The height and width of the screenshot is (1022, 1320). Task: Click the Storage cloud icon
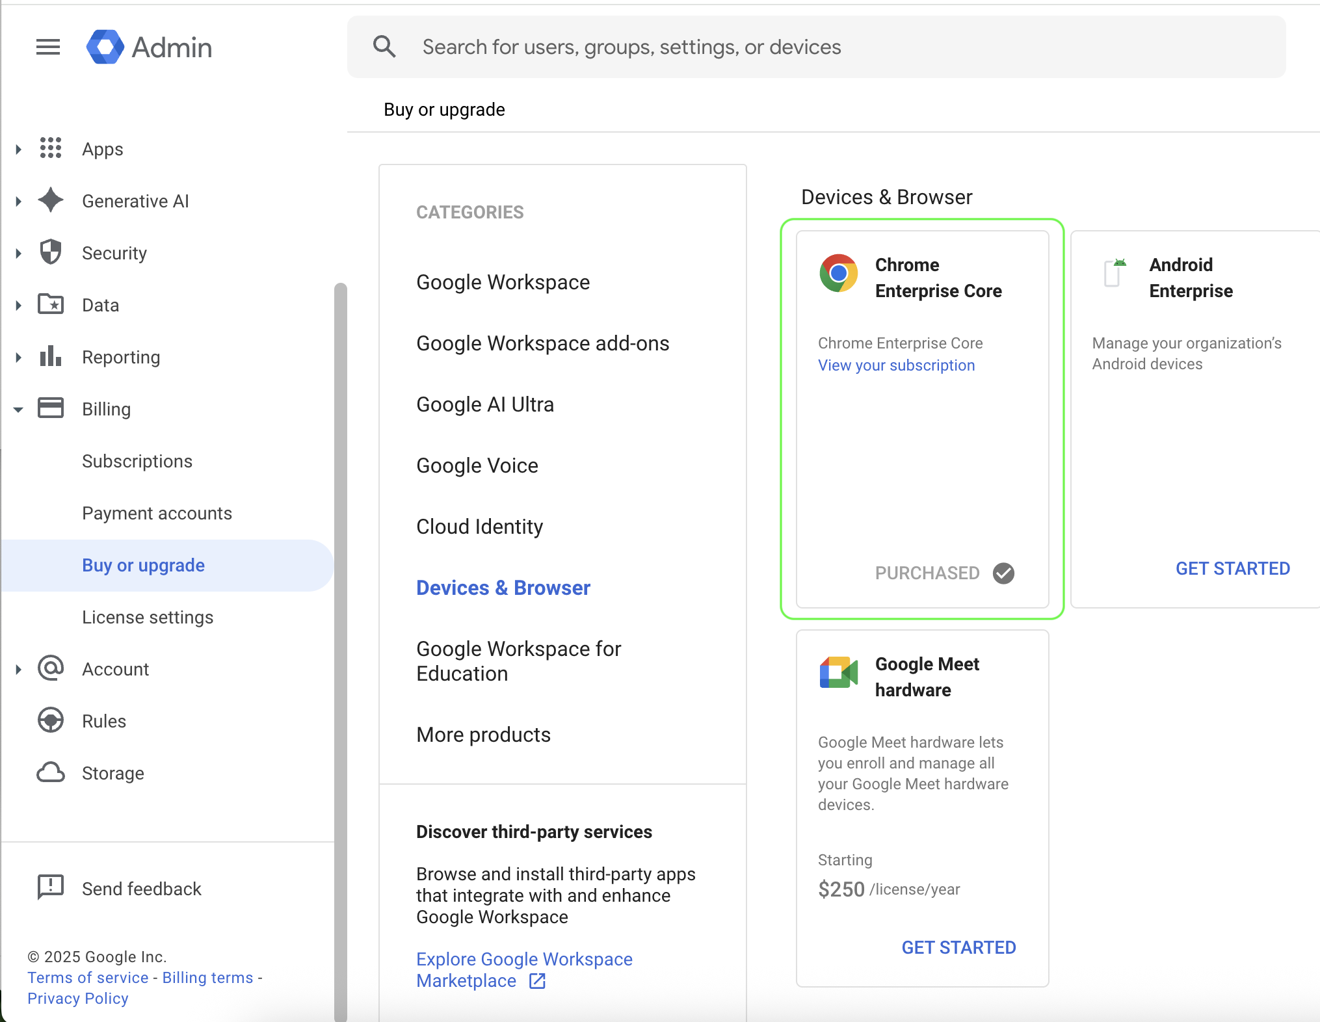pos(51,772)
